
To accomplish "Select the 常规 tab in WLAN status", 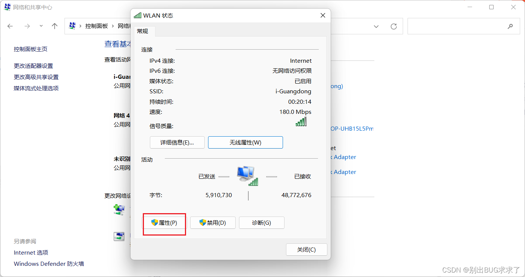I will click(143, 31).
